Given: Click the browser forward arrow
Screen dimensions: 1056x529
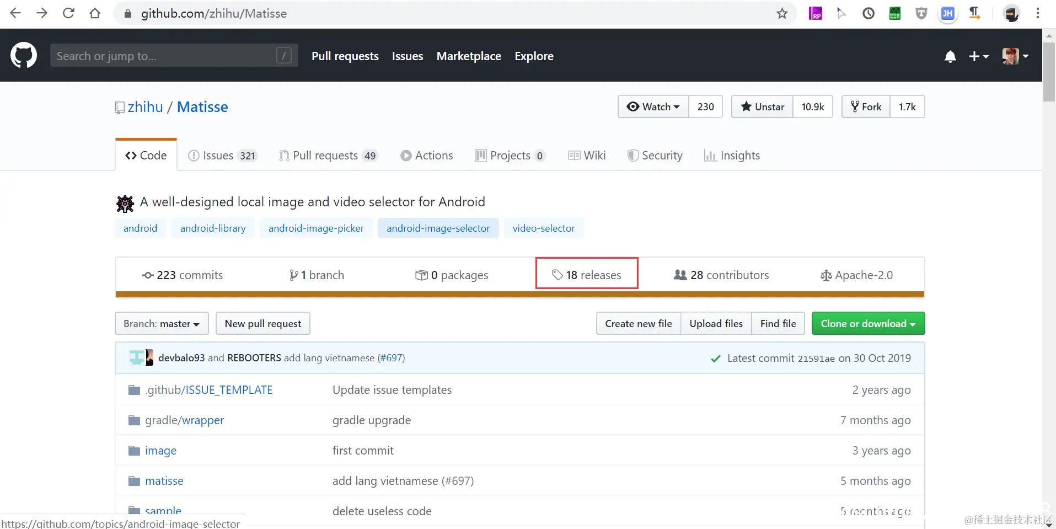Looking at the screenshot, I should (x=42, y=13).
